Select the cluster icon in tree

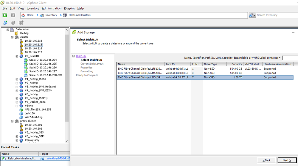coord(17,37)
